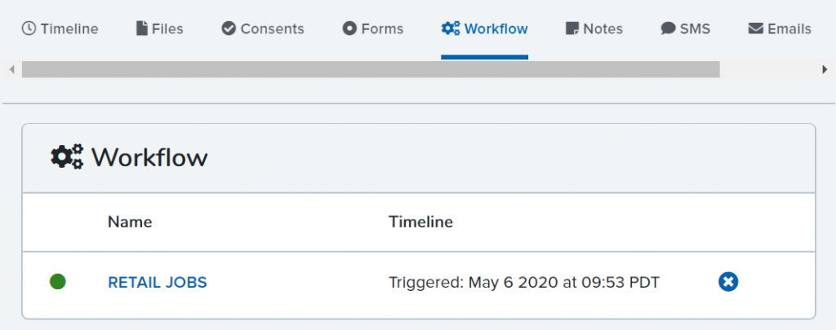Click the gears icon on Workflow tab

tap(451, 29)
